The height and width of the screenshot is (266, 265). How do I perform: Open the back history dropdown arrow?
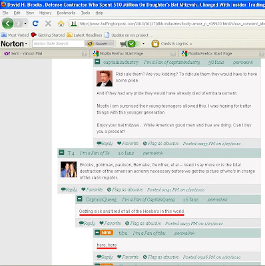coord(25,23)
